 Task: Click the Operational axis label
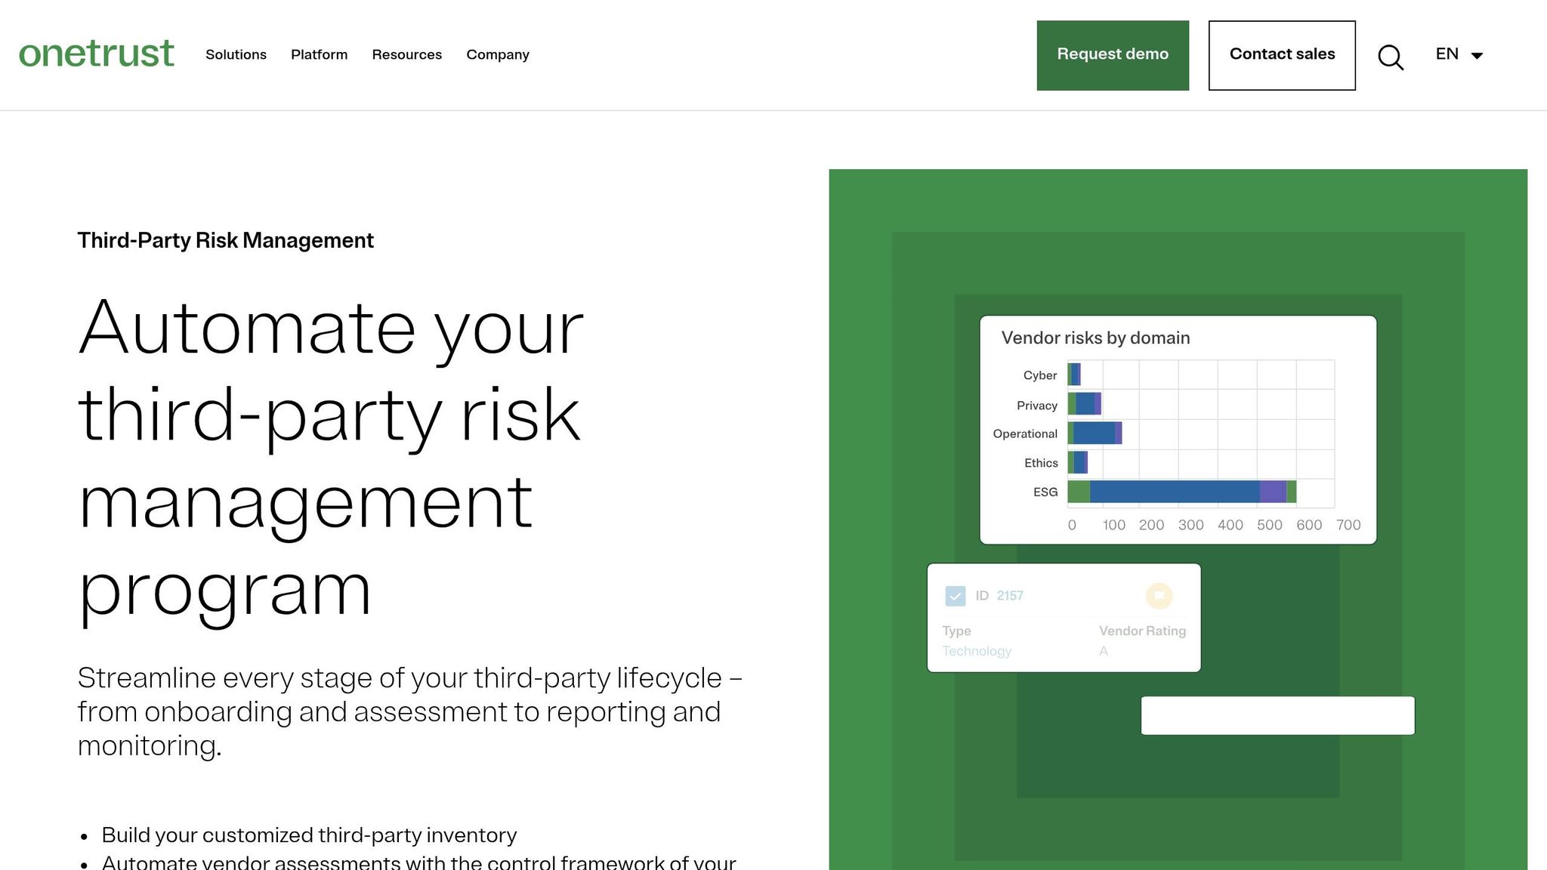1025,433
